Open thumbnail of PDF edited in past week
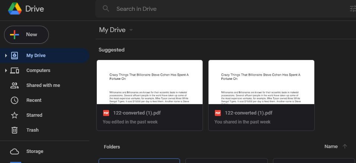This screenshot has width=356, height=163. [150, 82]
